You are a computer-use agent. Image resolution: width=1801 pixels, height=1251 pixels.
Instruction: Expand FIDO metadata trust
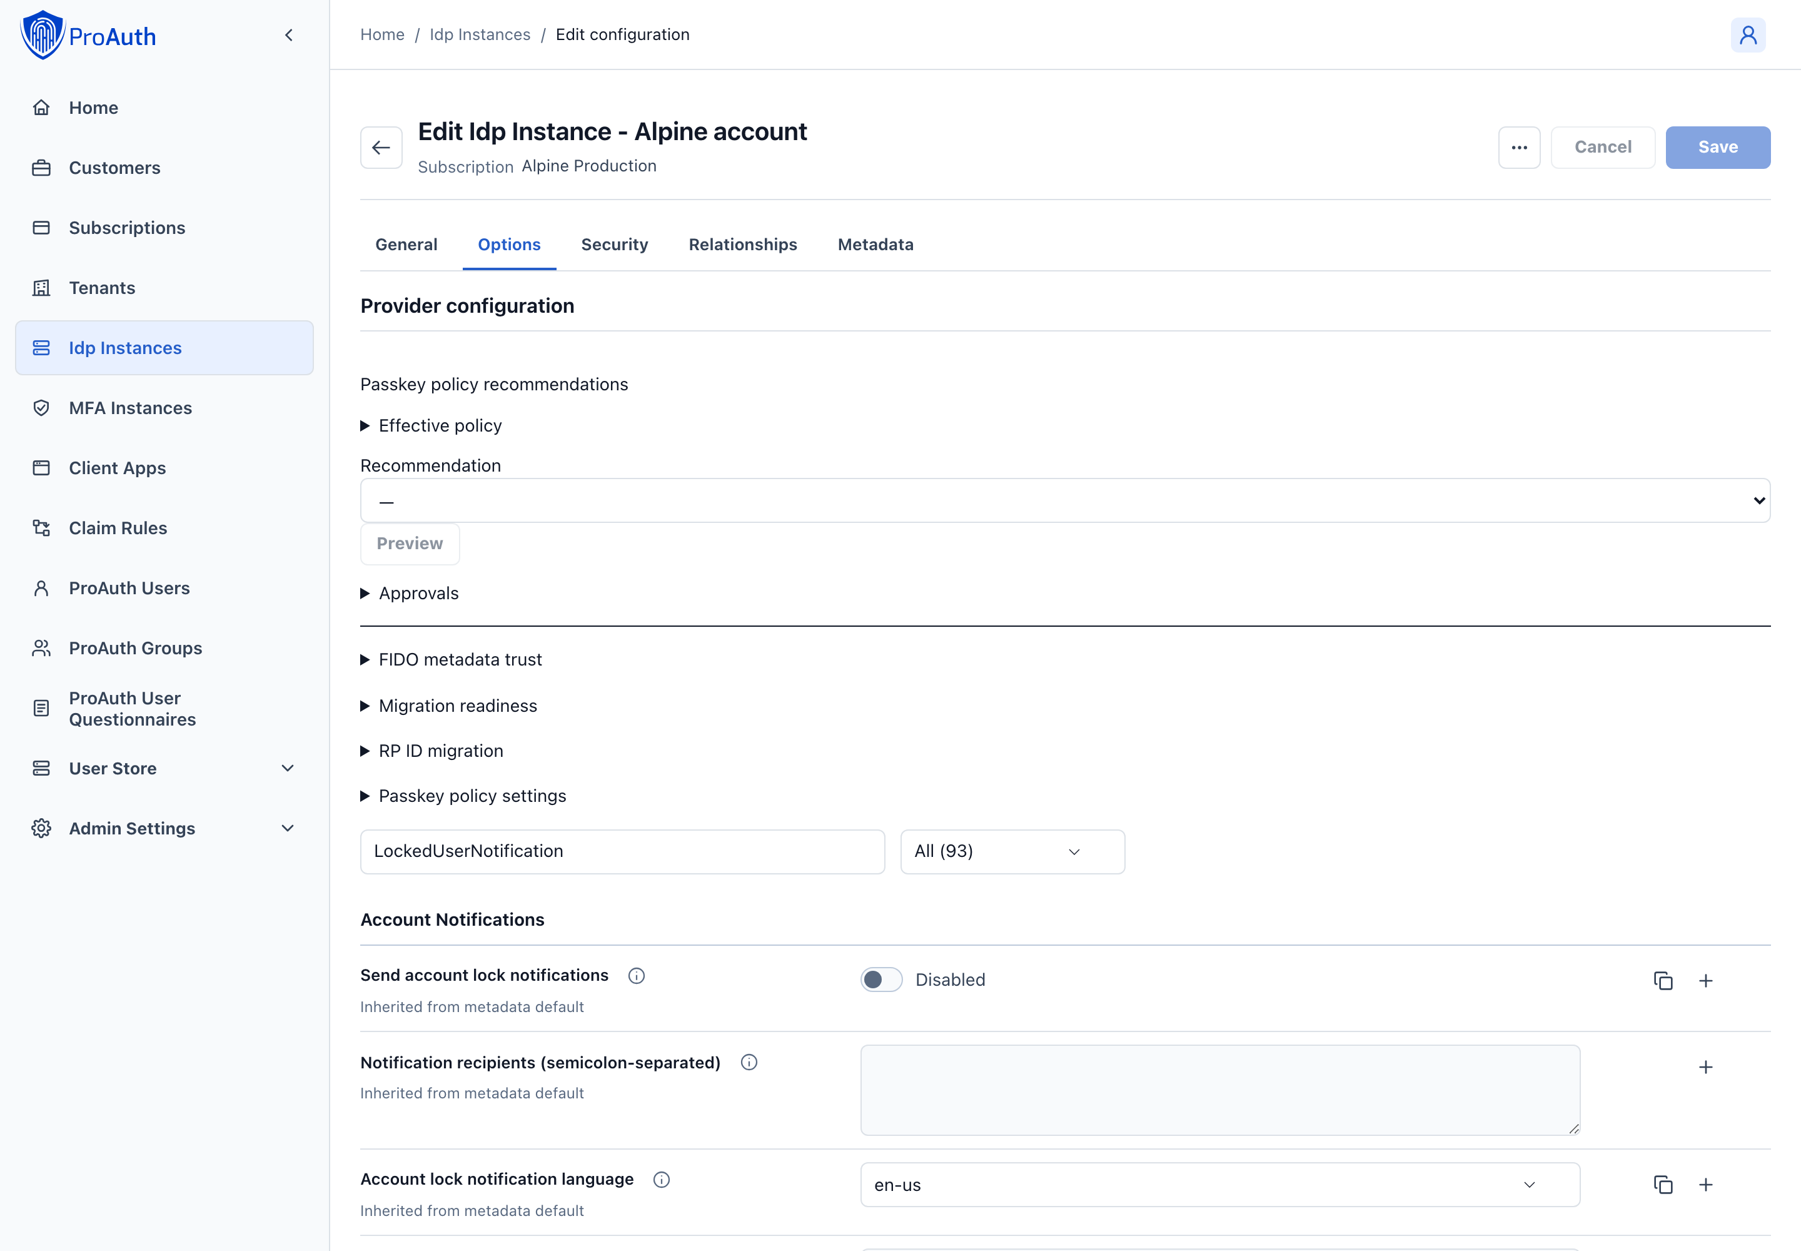tap(452, 660)
